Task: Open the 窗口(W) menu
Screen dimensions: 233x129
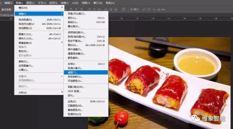Action: 98,3
